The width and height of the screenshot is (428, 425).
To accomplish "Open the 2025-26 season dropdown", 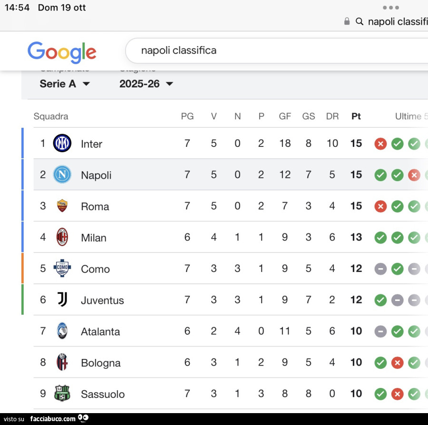I will coord(146,84).
